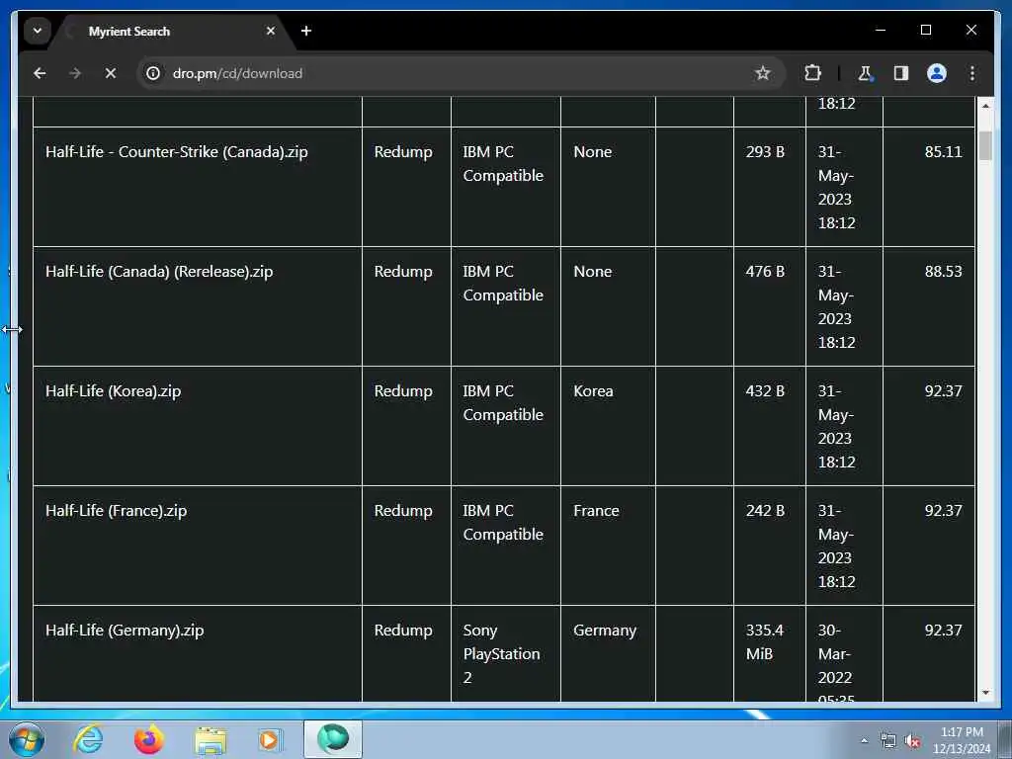This screenshot has width=1012, height=759.
Task: Click the active browser taskbar icon
Action: (x=333, y=739)
